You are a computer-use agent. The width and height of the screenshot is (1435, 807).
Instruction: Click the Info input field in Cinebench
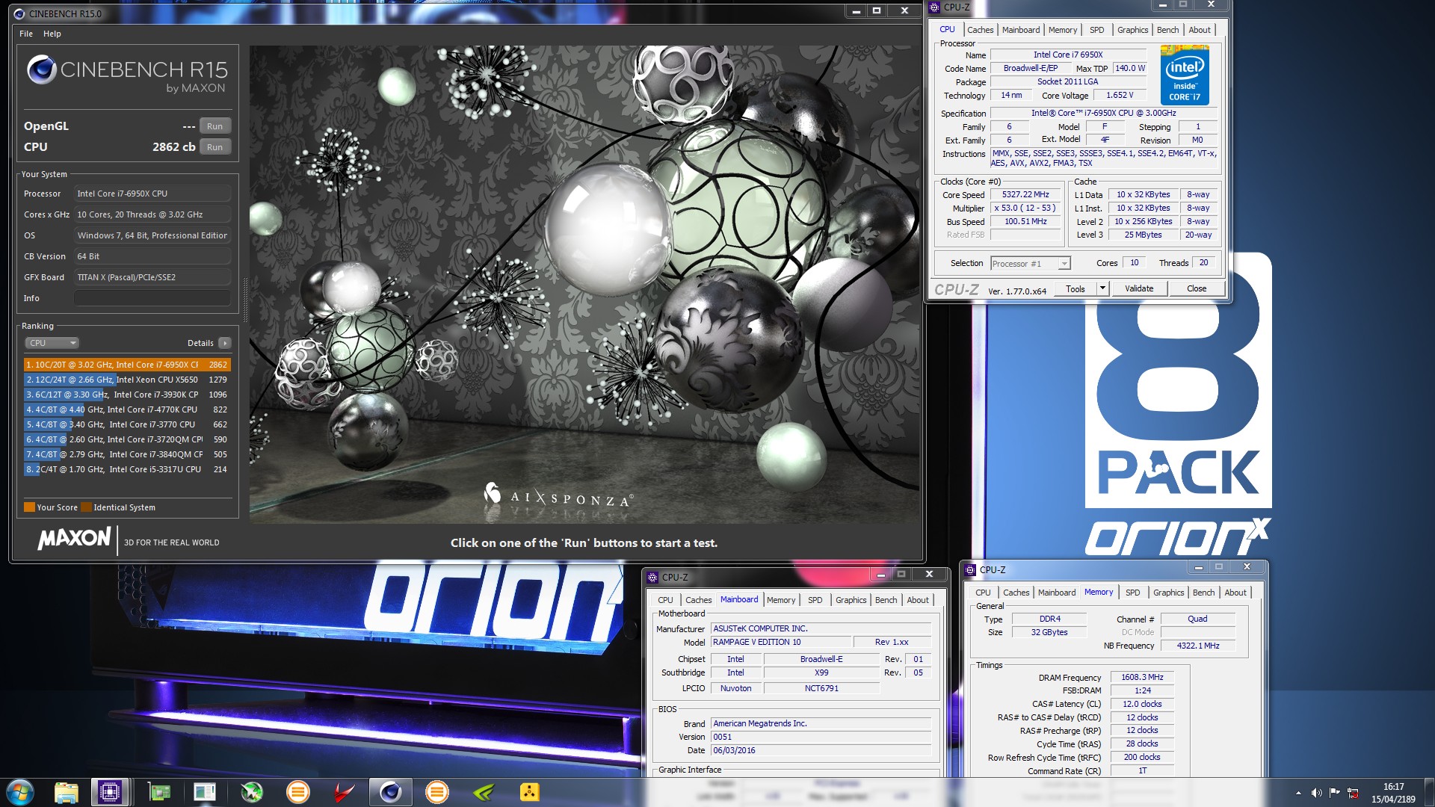tap(152, 298)
